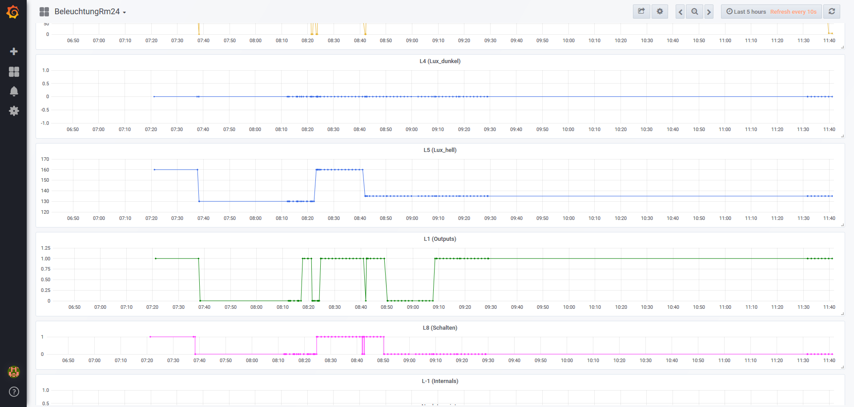Click 09:10 axis label in L1 (Outputs) chart
854x407 pixels.
click(439, 307)
